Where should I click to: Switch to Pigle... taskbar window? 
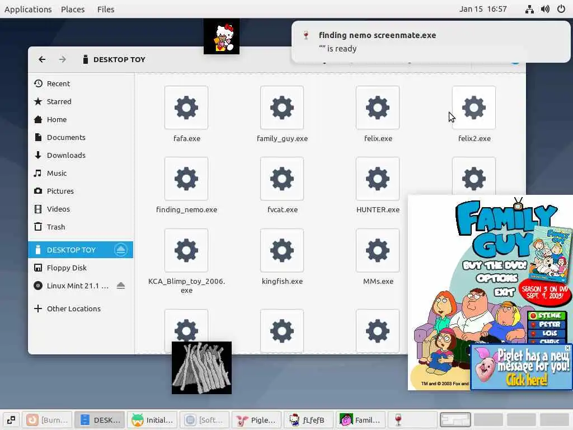257,420
